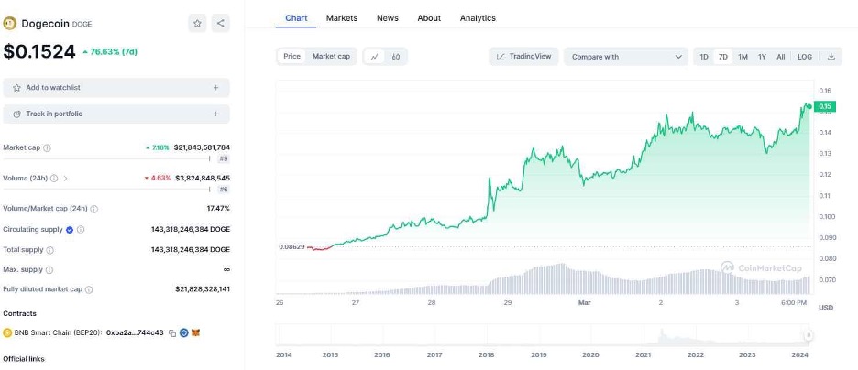
Task: Click the share icon next to Dogecoin title
Action: pyautogui.click(x=220, y=24)
